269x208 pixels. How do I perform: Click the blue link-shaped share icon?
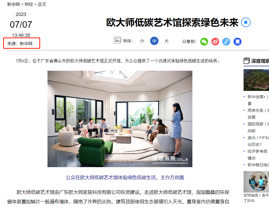point(226,42)
